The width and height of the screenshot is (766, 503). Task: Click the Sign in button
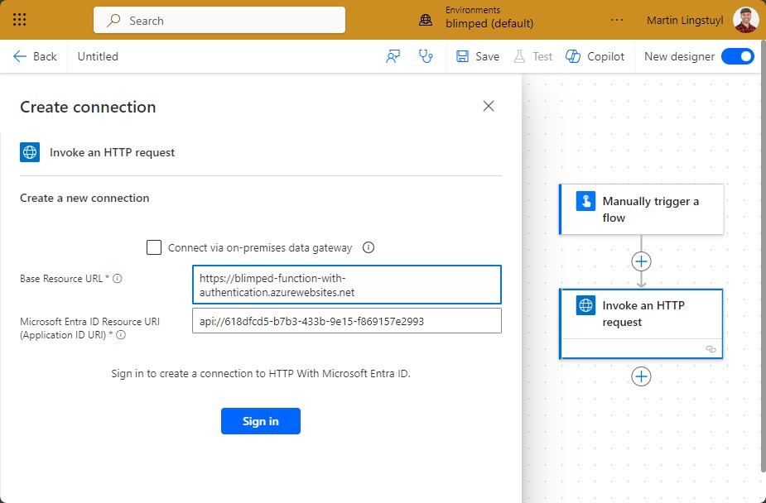(x=260, y=421)
